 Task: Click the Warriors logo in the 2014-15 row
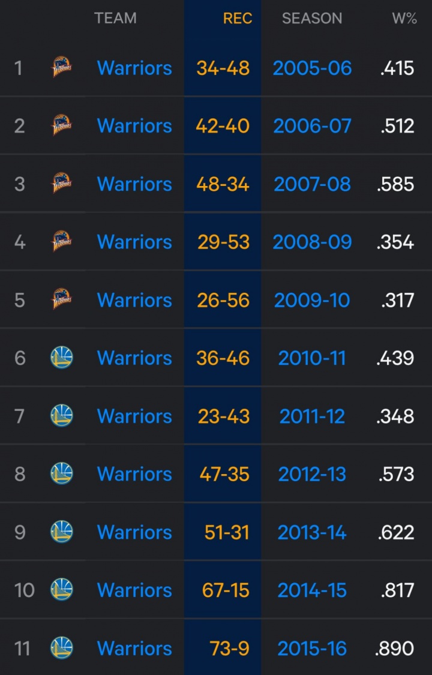(x=61, y=590)
